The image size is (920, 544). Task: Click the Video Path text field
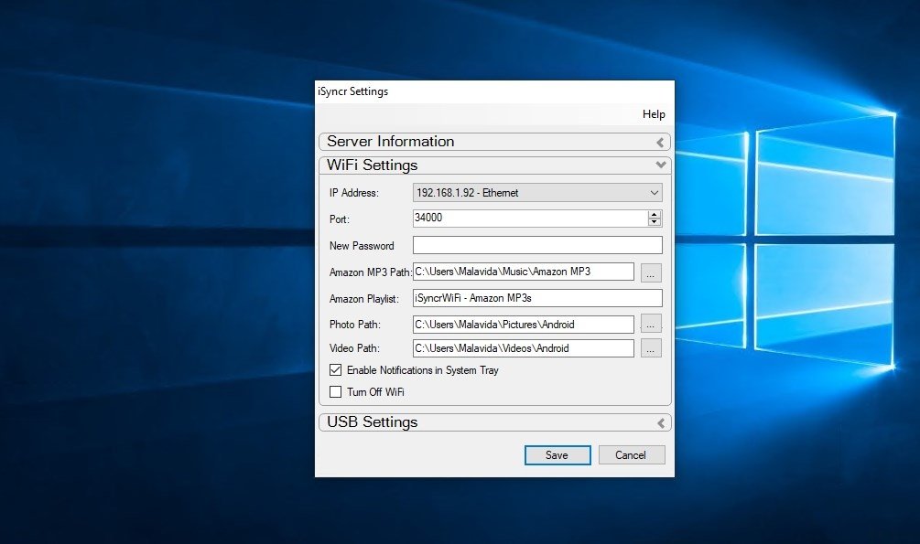pyautogui.click(x=524, y=348)
